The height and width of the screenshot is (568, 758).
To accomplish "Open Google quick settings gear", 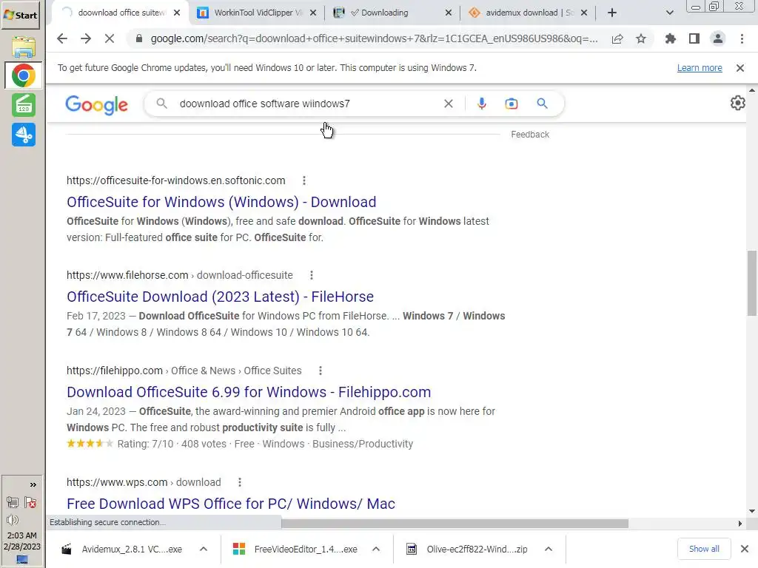I will (738, 103).
